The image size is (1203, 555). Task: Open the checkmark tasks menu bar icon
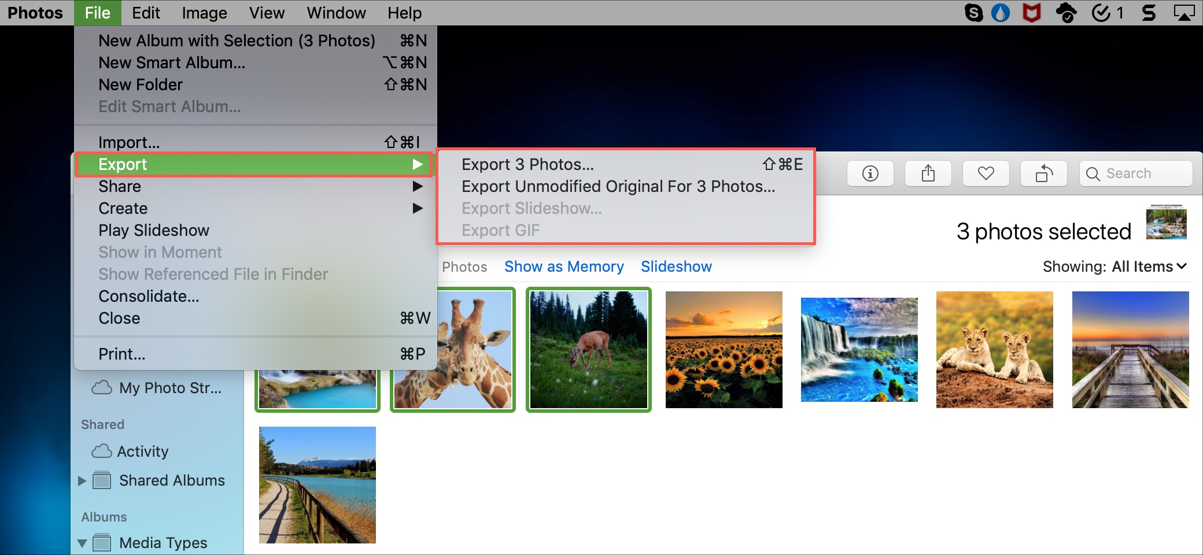(1107, 13)
